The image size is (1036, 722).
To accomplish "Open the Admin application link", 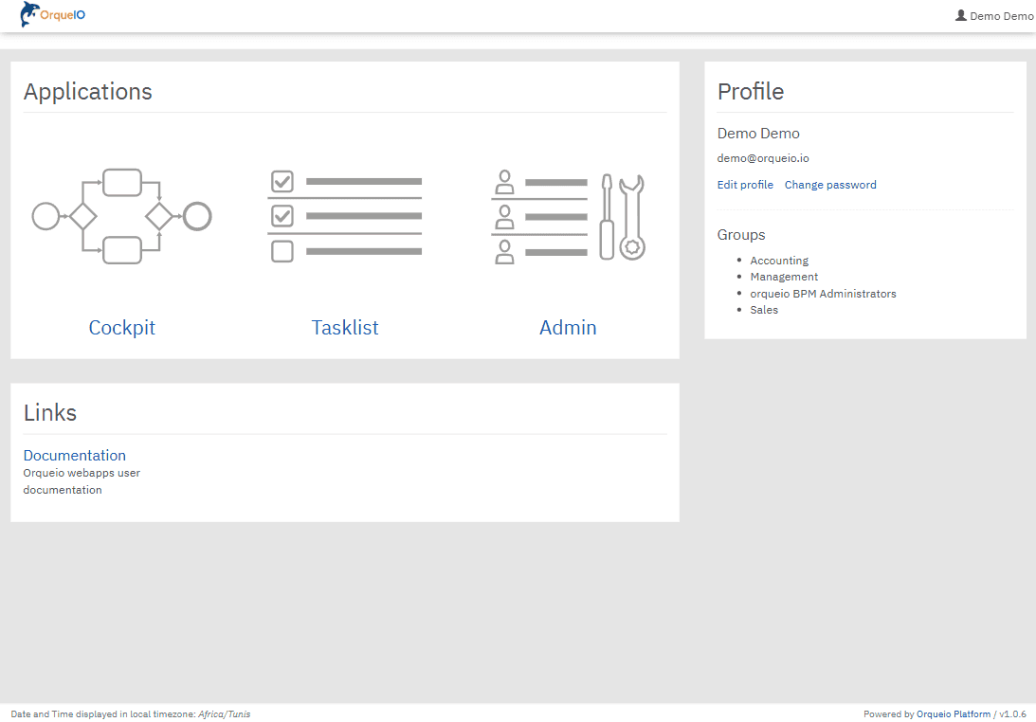I will coord(568,327).
